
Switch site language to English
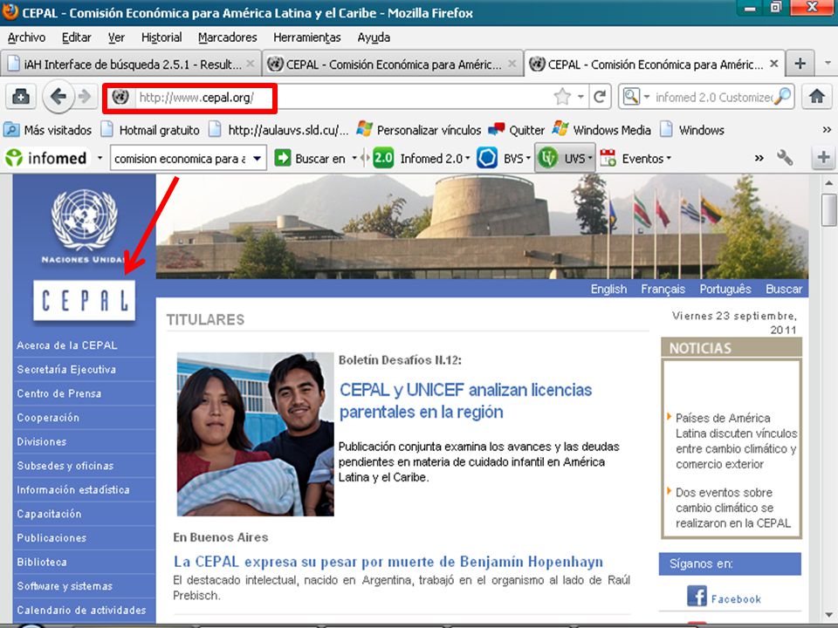pyautogui.click(x=608, y=289)
